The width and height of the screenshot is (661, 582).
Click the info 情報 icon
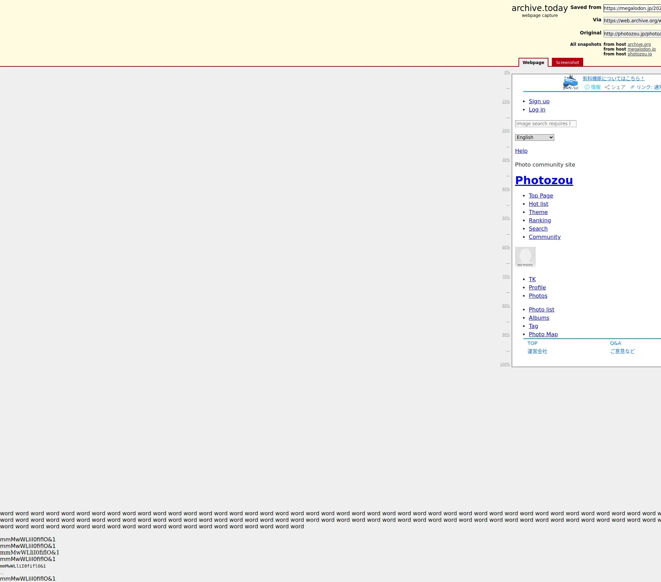(587, 87)
